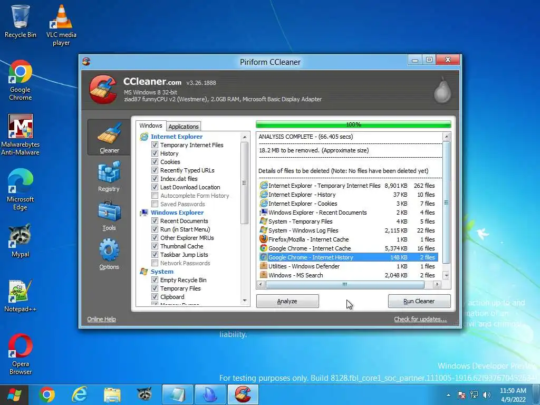Open the Cleaner section in sidebar
The image size is (540, 405).
click(109, 138)
